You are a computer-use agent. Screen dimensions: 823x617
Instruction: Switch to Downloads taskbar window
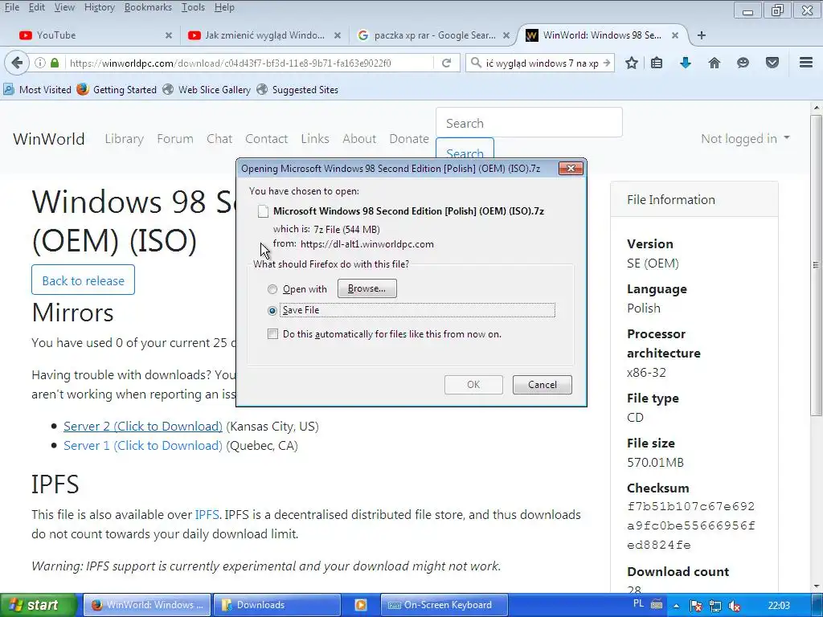tap(276, 605)
